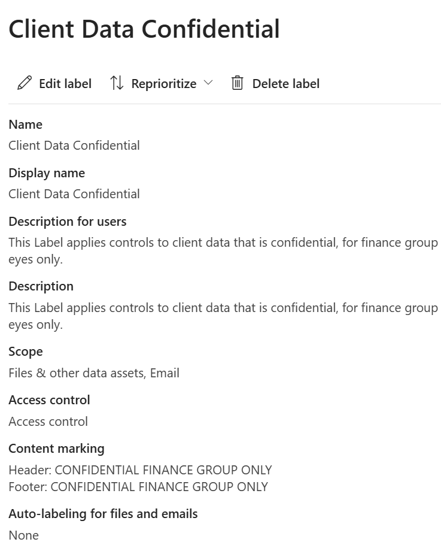Select the Name value Client Data Confidential
This screenshot has height=548, width=441.
pos(74,146)
